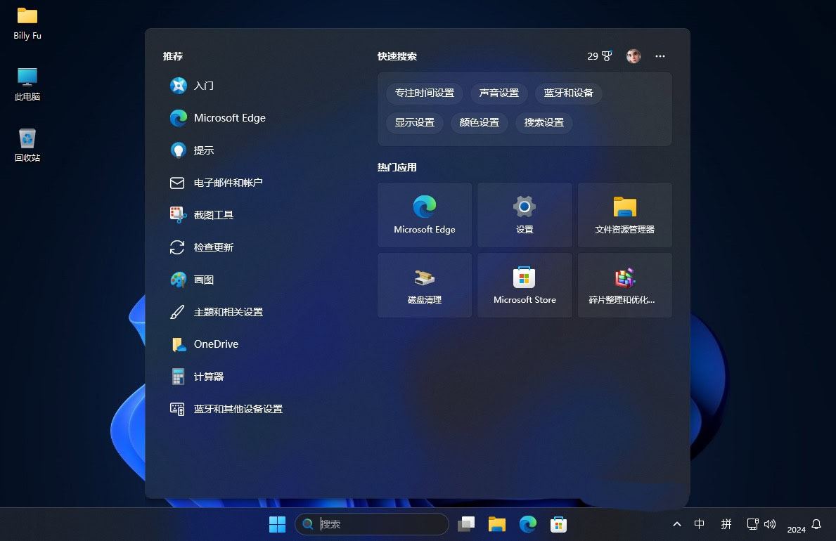Open 声音设置 quick search chip

(x=499, y=93)
